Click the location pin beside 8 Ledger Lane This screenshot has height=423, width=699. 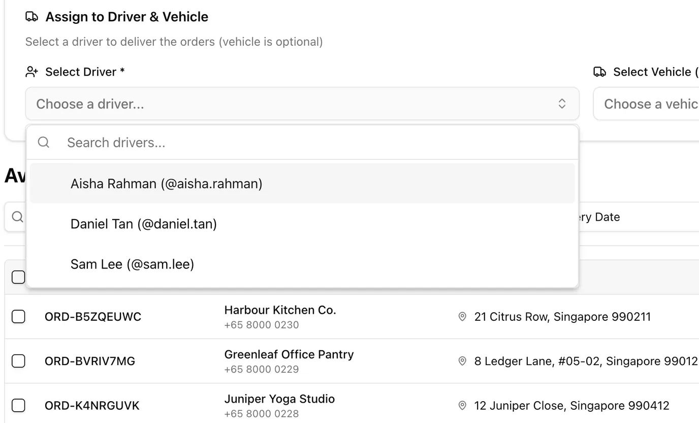tap(462, 361)
